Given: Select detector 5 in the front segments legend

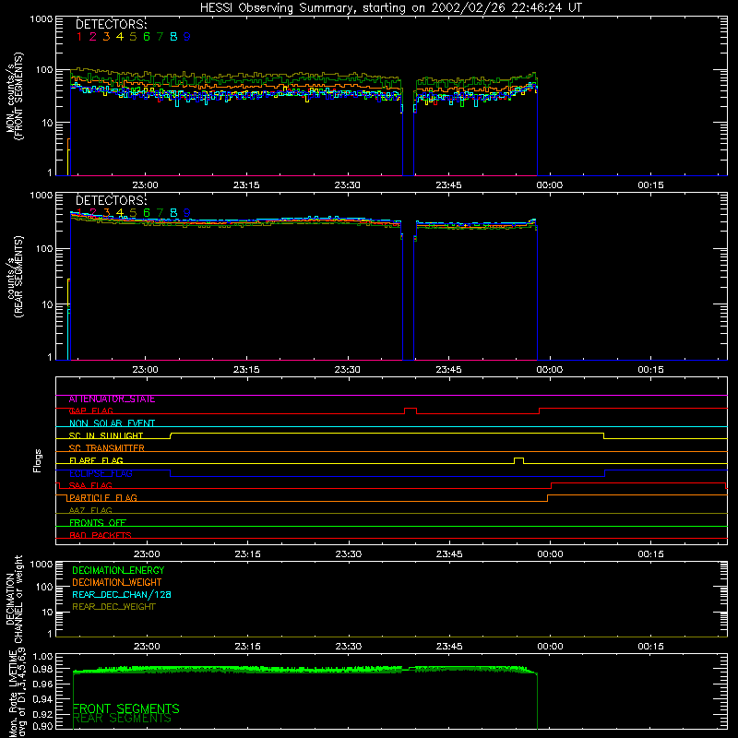Looking at the screenshot, I should pos(133,37).
